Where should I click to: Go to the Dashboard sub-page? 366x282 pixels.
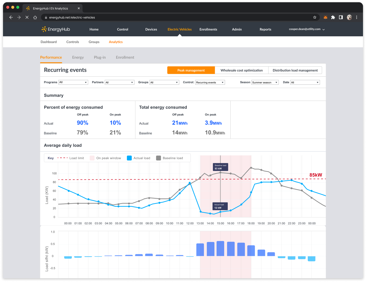point(49,42)
